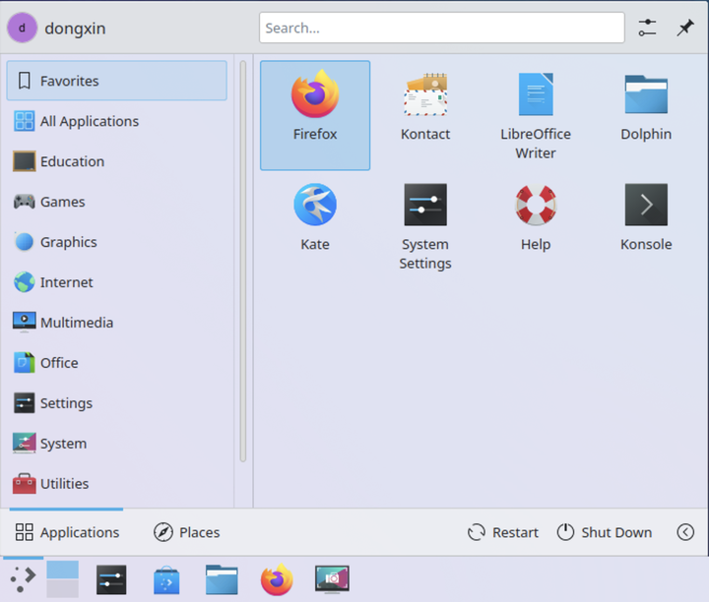The height and width of the screenshot is (602, 709).
Task: Select the Favorites category
Action: click(116, 81)
